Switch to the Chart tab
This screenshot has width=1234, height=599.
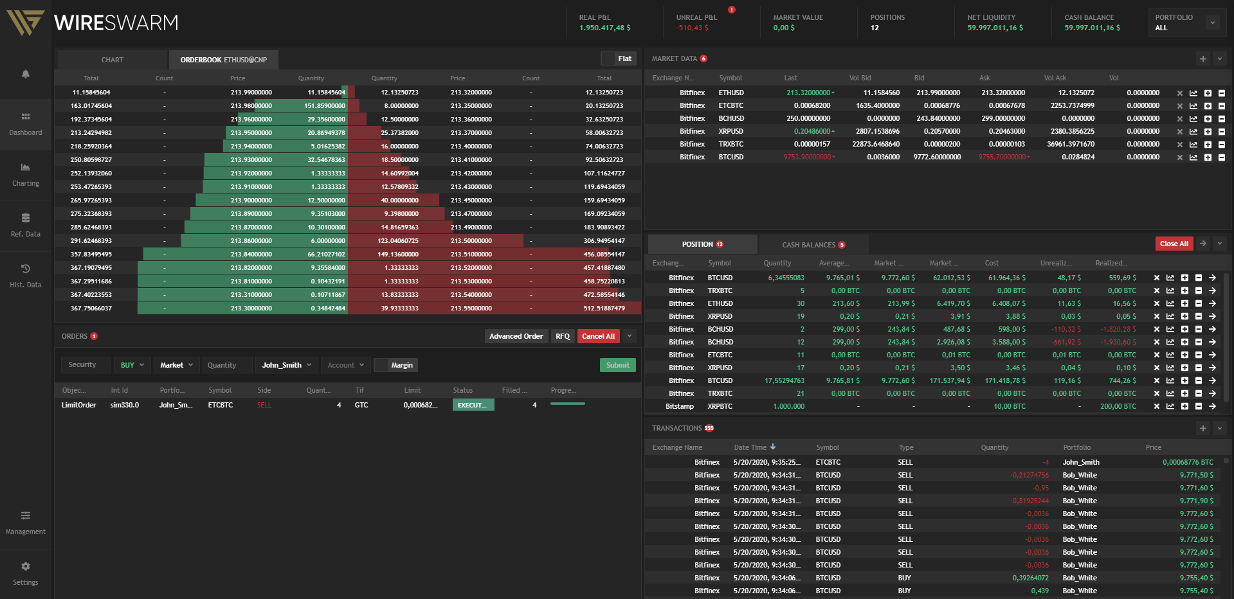pos(113,60)
